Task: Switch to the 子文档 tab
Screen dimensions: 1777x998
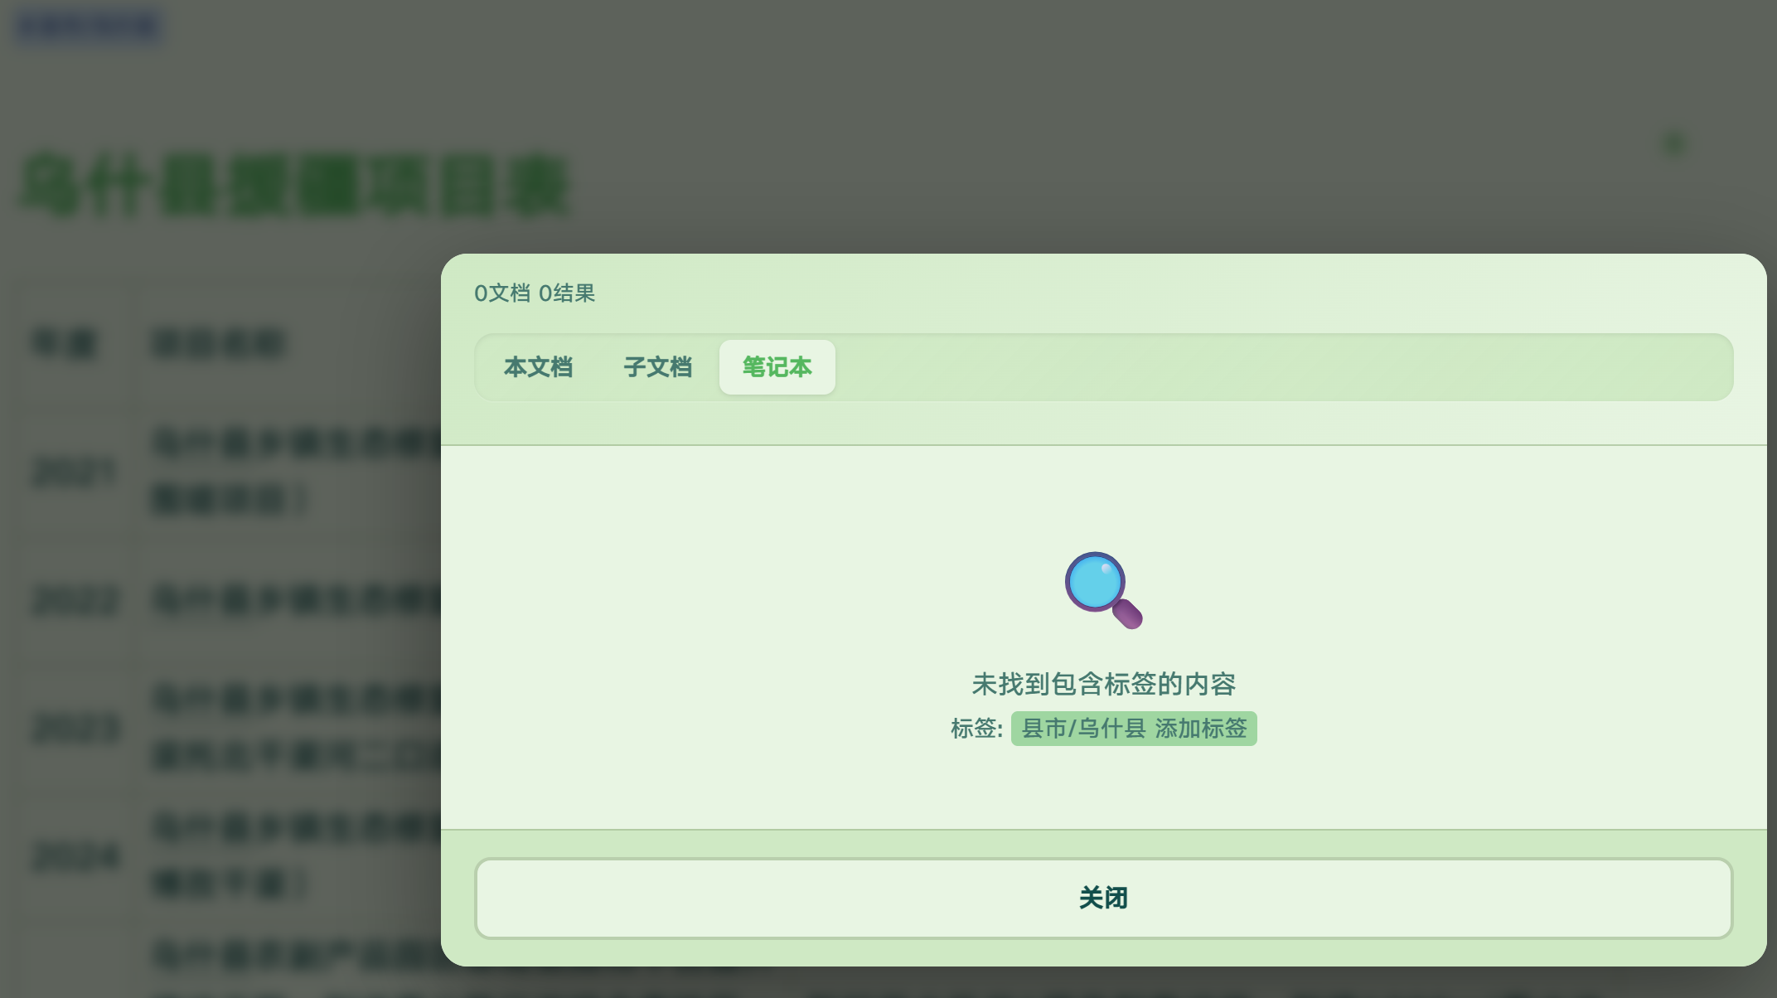Action: coord(657,367)
